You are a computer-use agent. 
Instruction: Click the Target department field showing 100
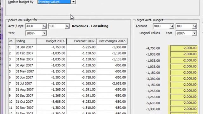point(184,26)
